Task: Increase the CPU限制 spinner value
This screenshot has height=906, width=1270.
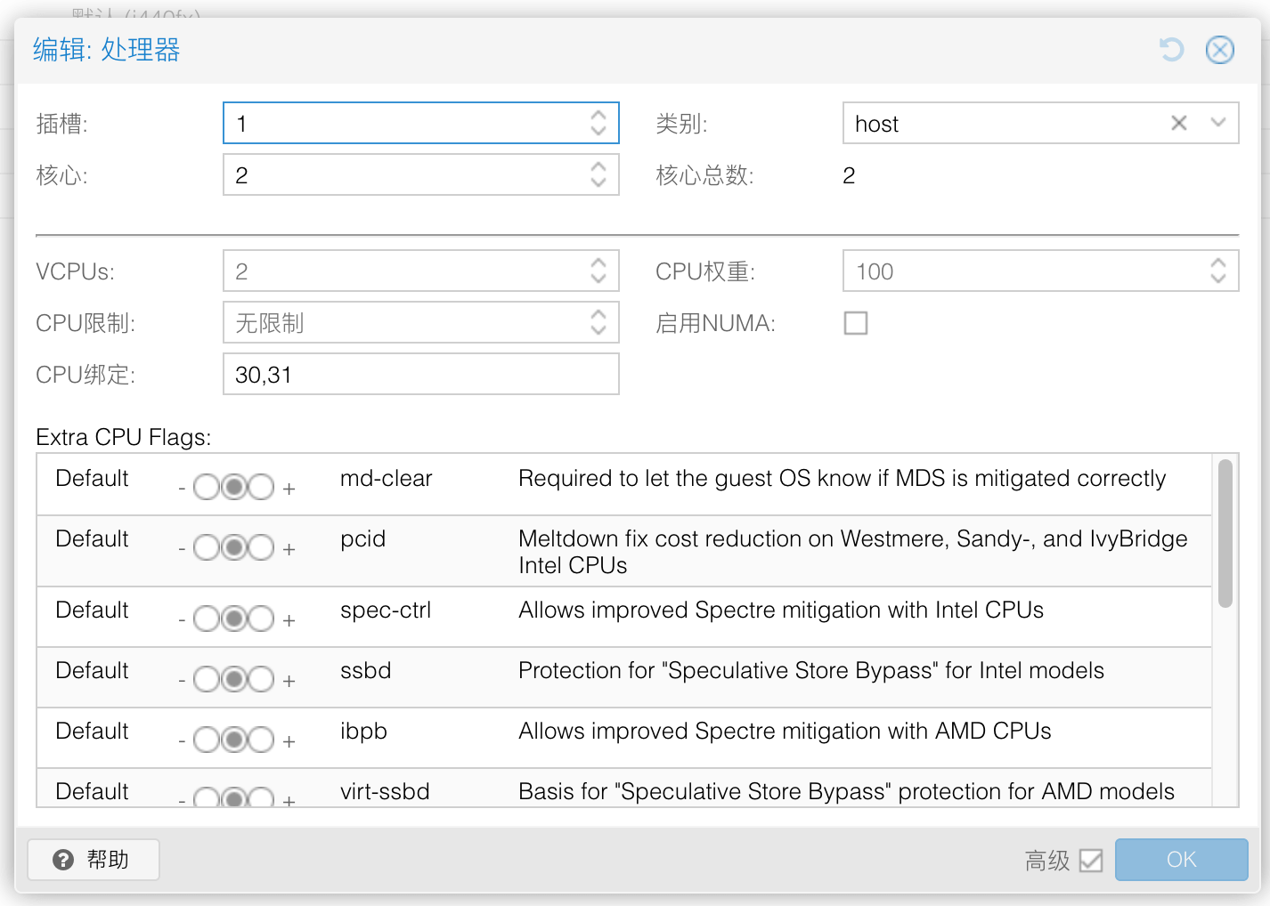Action: [x=598, y=314]
